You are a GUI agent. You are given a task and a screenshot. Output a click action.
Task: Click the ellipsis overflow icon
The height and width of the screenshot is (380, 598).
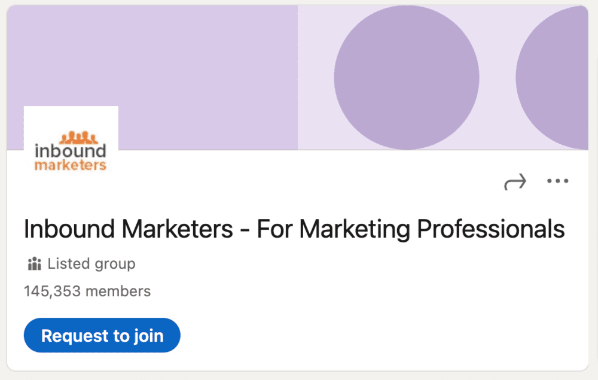(x=557, y=181)
